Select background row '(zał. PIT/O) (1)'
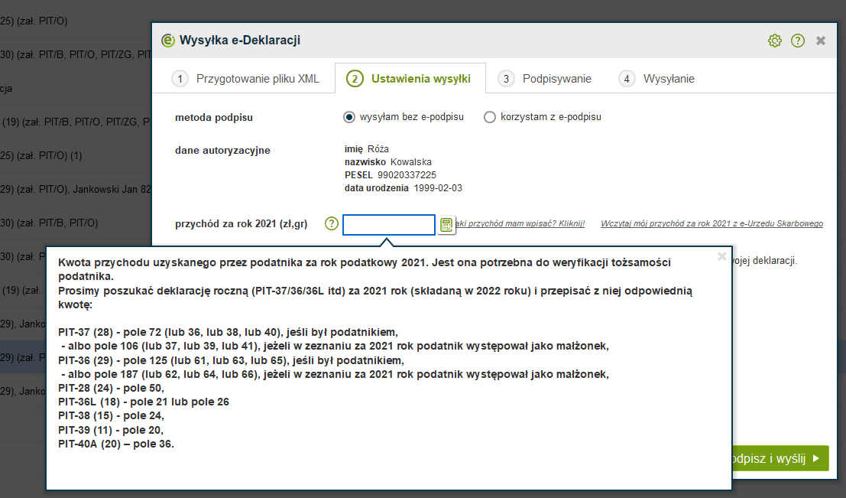 [x=46, y=155]
